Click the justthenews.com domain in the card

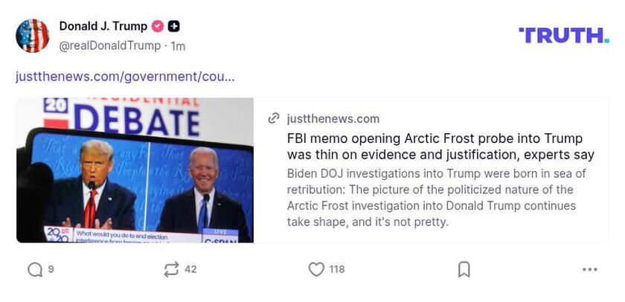(333, 118)
